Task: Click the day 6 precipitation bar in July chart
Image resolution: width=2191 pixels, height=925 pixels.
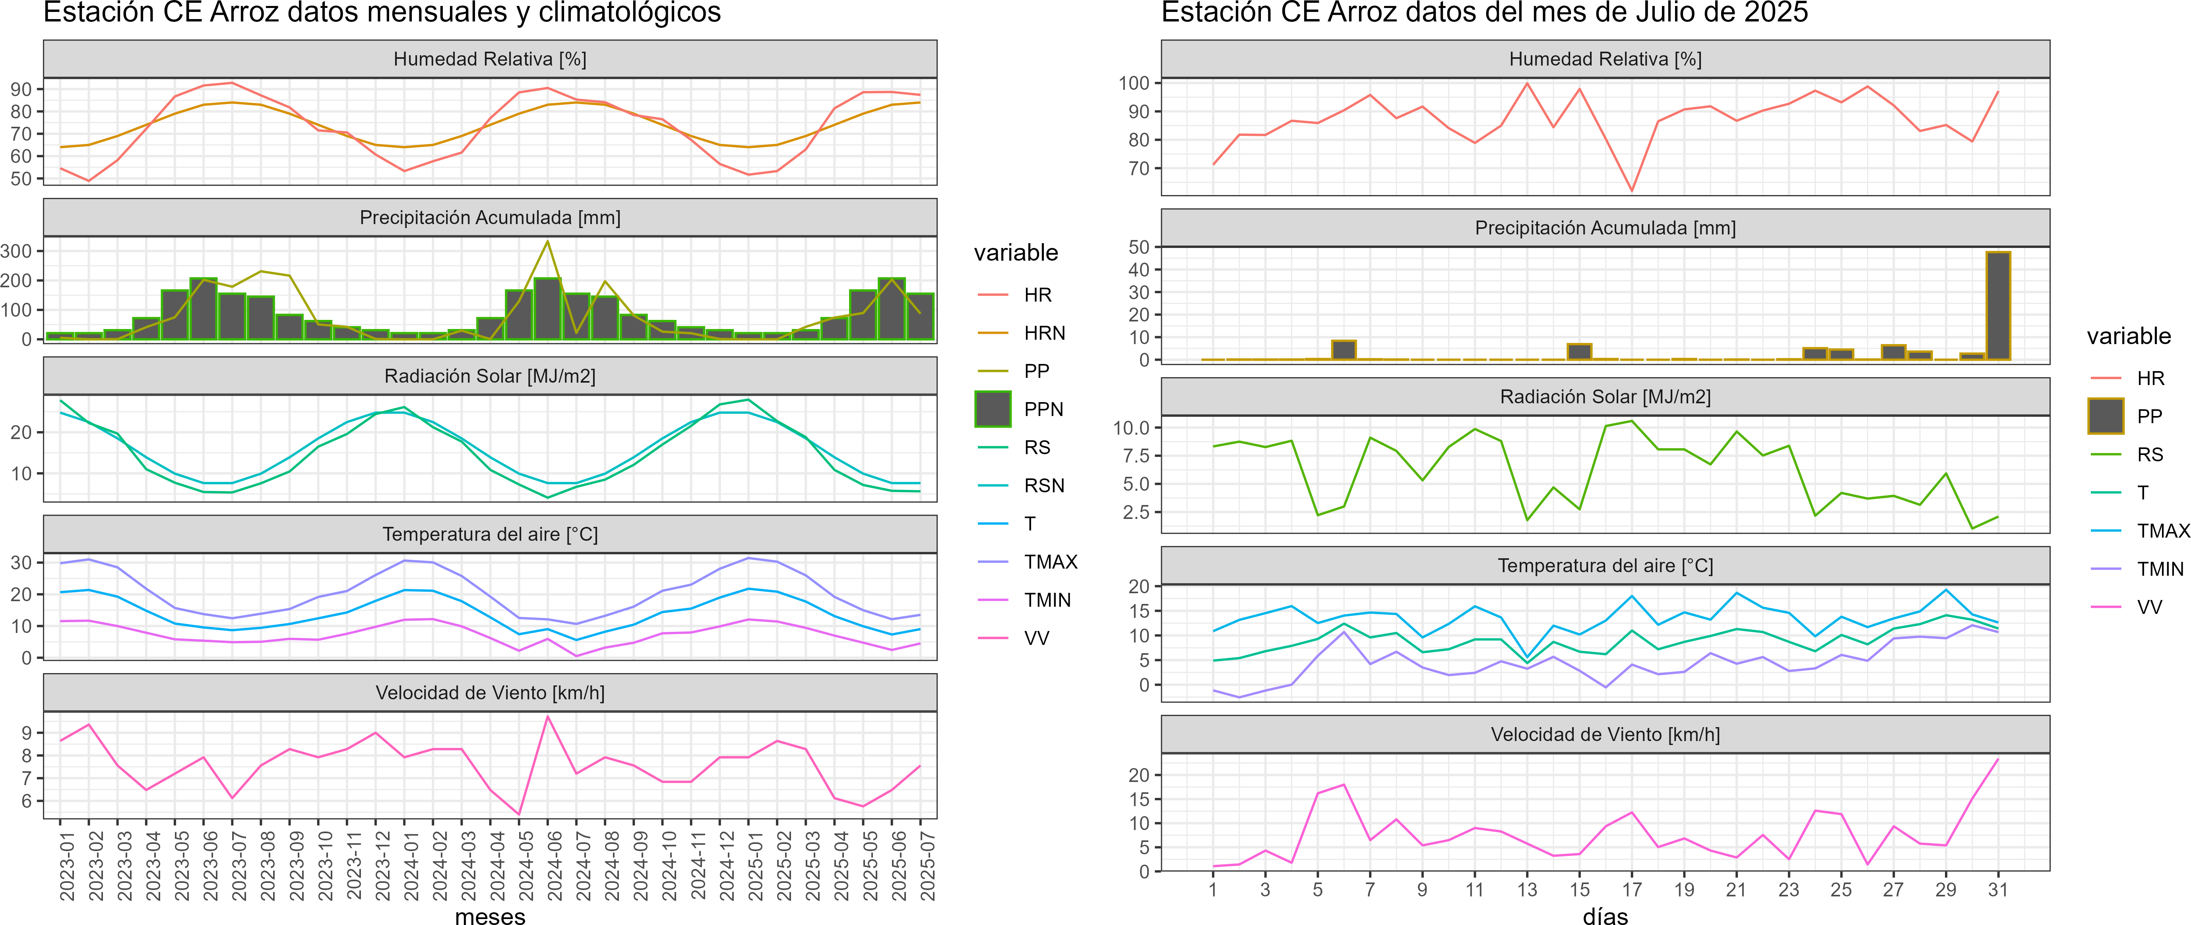Action: point(1344,350)
